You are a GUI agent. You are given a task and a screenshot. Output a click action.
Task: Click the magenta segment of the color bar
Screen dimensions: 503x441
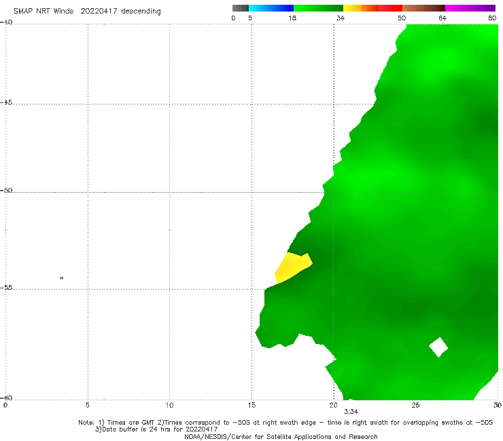tap(470, 8)
